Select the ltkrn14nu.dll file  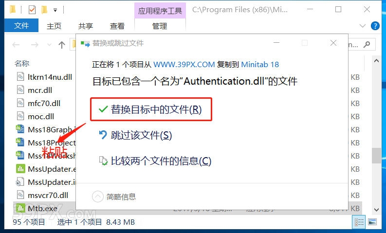pos(45,77)
